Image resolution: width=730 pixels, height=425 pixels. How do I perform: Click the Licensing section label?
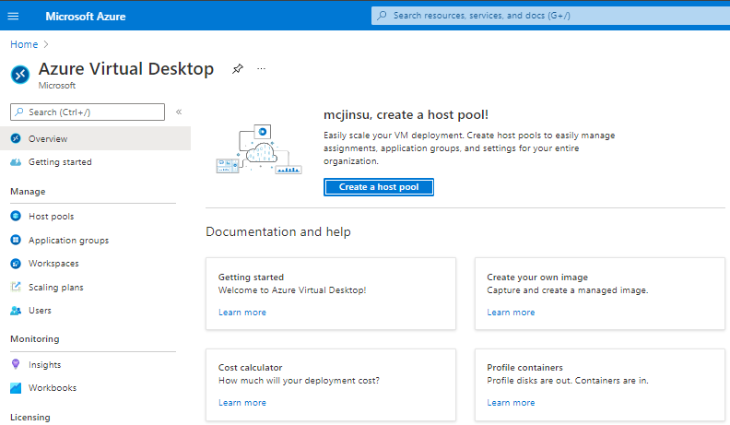(30, 417)
